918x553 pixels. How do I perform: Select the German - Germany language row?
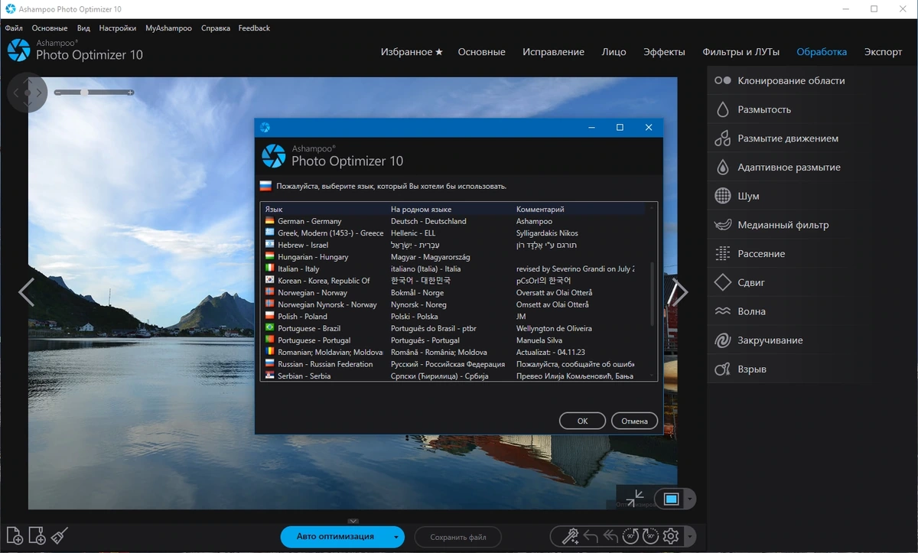[455, 221]
